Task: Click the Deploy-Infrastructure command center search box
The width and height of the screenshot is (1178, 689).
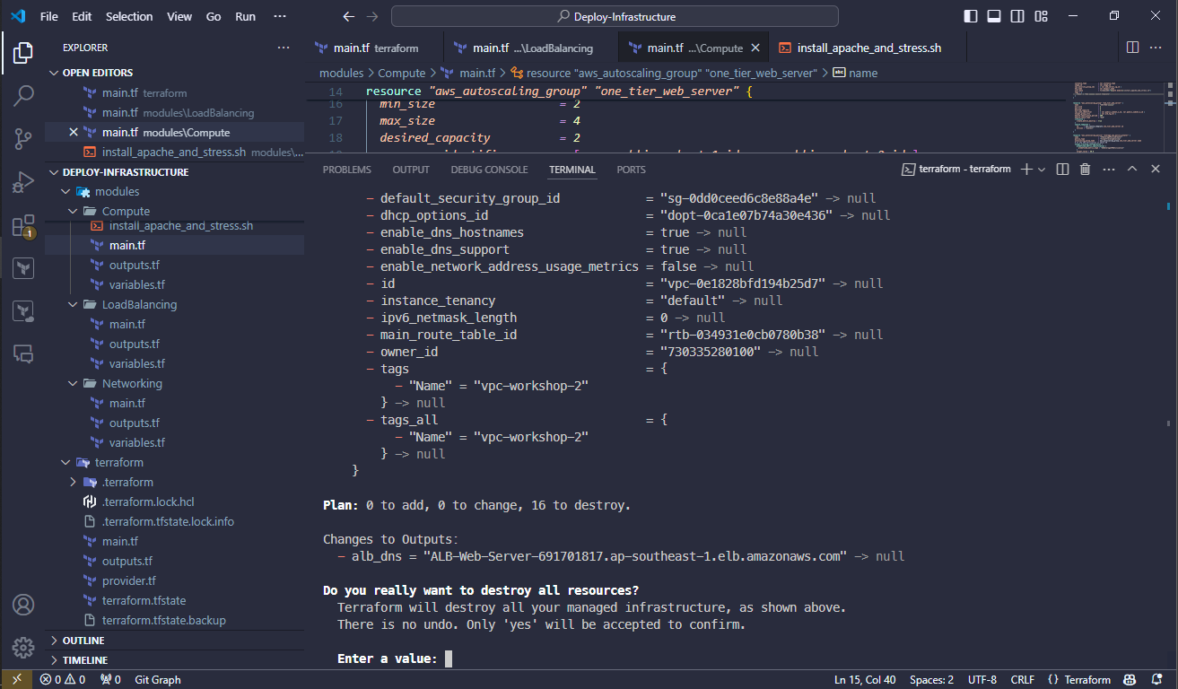Action: (x=615, y=16)
